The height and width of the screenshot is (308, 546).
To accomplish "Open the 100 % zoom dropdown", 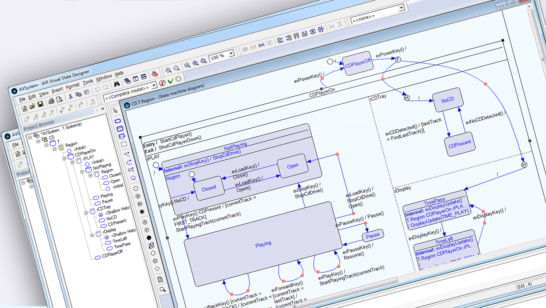I will [231, 54].
